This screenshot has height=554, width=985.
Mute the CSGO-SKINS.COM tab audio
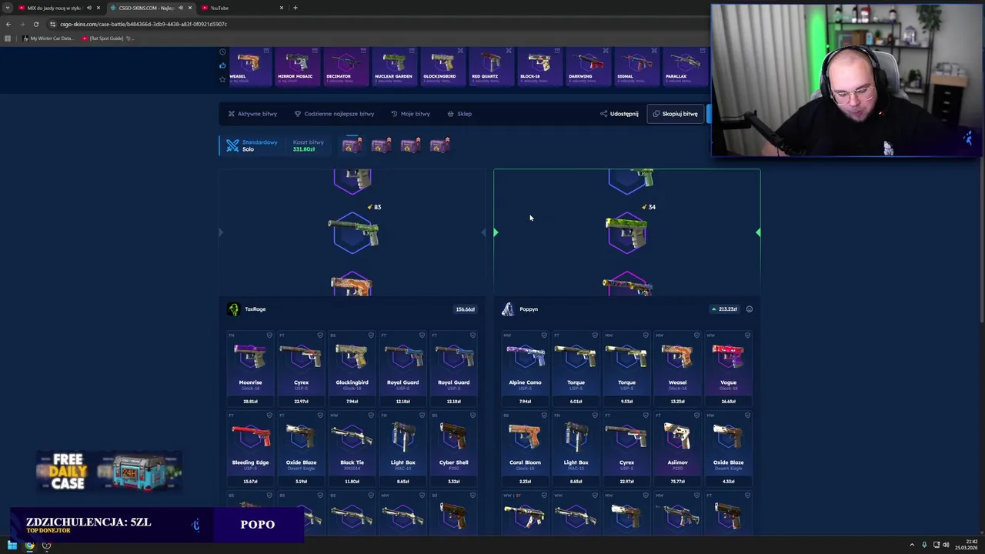tap(181, 8)
